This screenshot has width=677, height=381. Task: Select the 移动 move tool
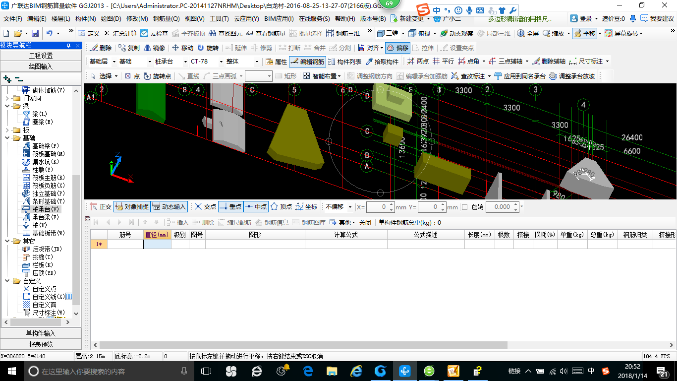pos(182,48)
